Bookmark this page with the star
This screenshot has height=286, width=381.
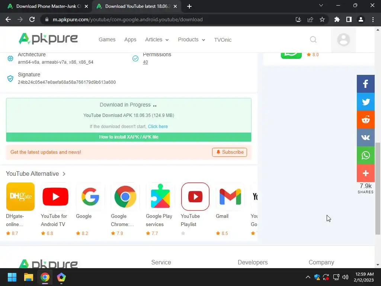point(322,19)
